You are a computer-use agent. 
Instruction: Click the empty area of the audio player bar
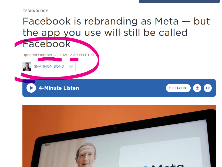tap(122, 88)
